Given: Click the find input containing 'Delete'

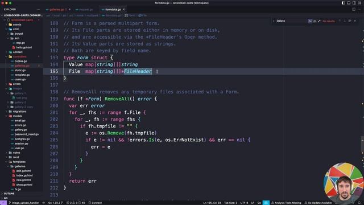Looking at the screenshot, I should pos(291,21).
